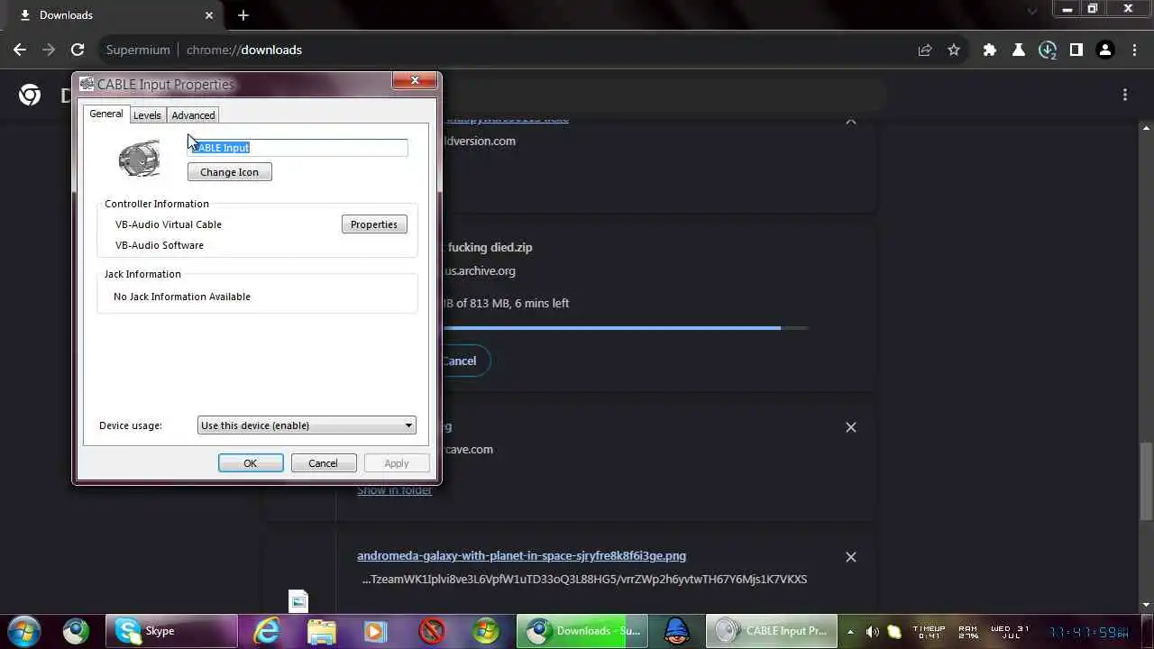The width and height of the screenshot is (1154, 649).
Task: Click the downloads page vertical scrollbar
Action: pyautogui.click(x=1146, y=482)
